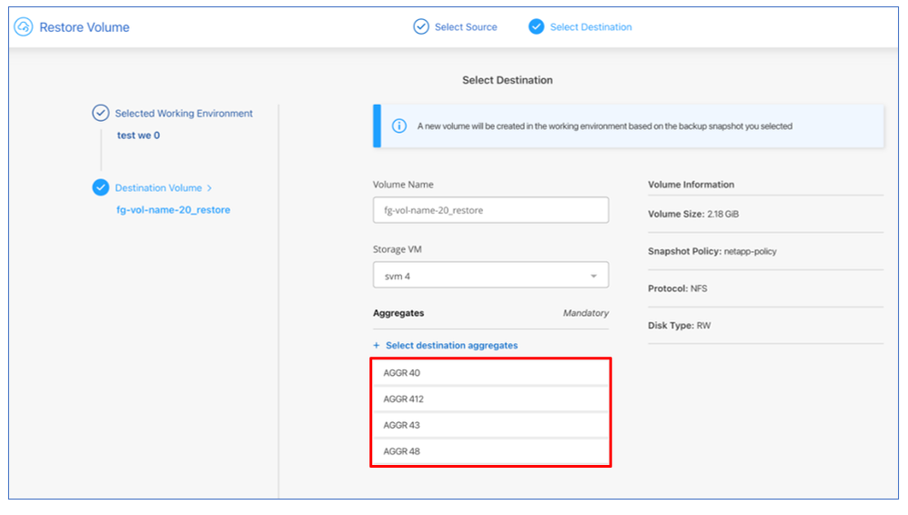Go to the Select Source step

pos(465,27)
